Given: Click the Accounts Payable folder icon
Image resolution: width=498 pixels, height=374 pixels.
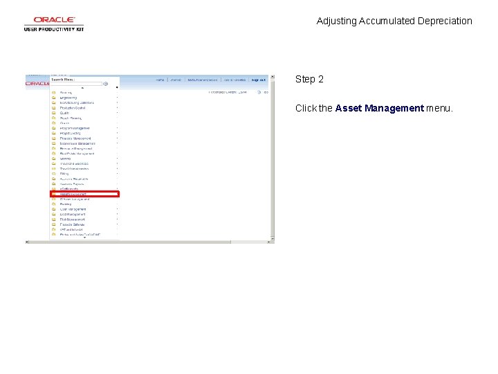Looking at the screenshot, I should tap(54, 184).
